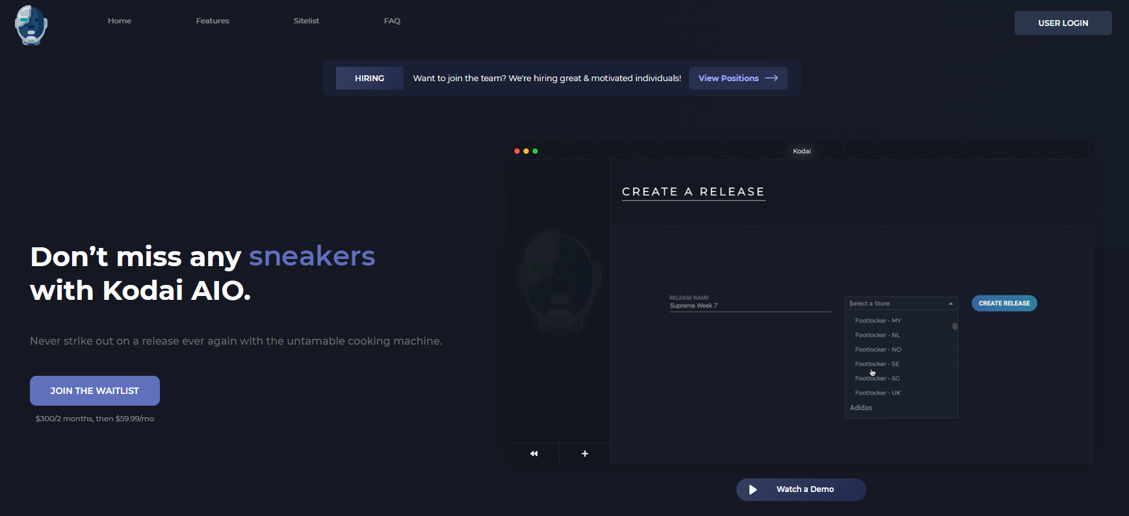Choose Footlocker - SE store option
This screenshot has height=516, width=1129.
pos(877,363)
